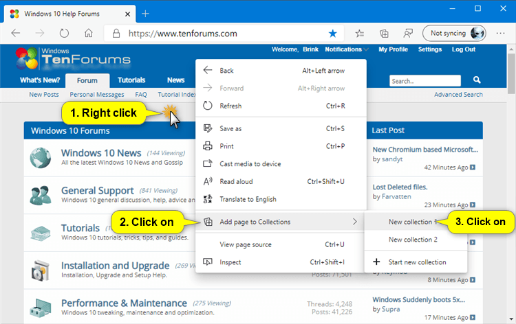516x324 pixels.
Task: Click the feedback icon in toolbar
Action: [x=408, y=33]
